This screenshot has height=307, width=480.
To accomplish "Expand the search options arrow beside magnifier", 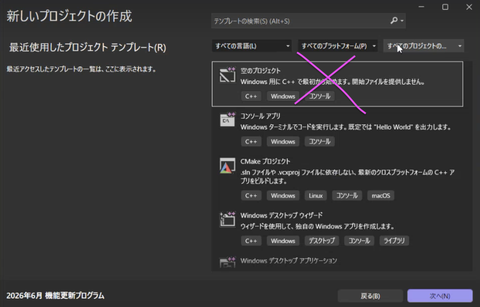I will pyautogui.click(x=402, y=21).
